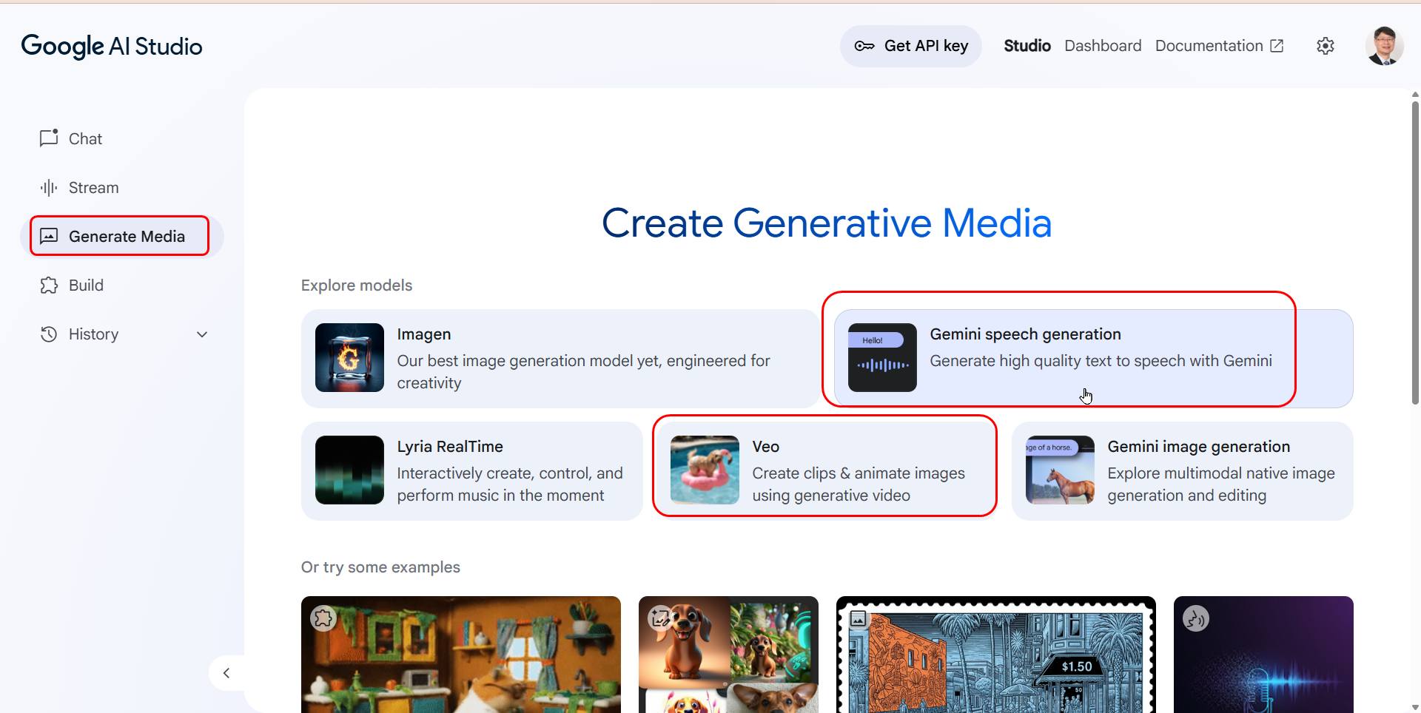Open the Veo model card

pos(827,470)
